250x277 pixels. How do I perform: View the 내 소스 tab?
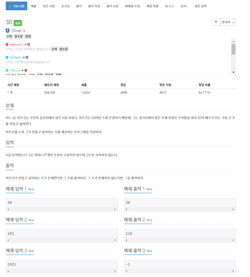click(169, 6)
